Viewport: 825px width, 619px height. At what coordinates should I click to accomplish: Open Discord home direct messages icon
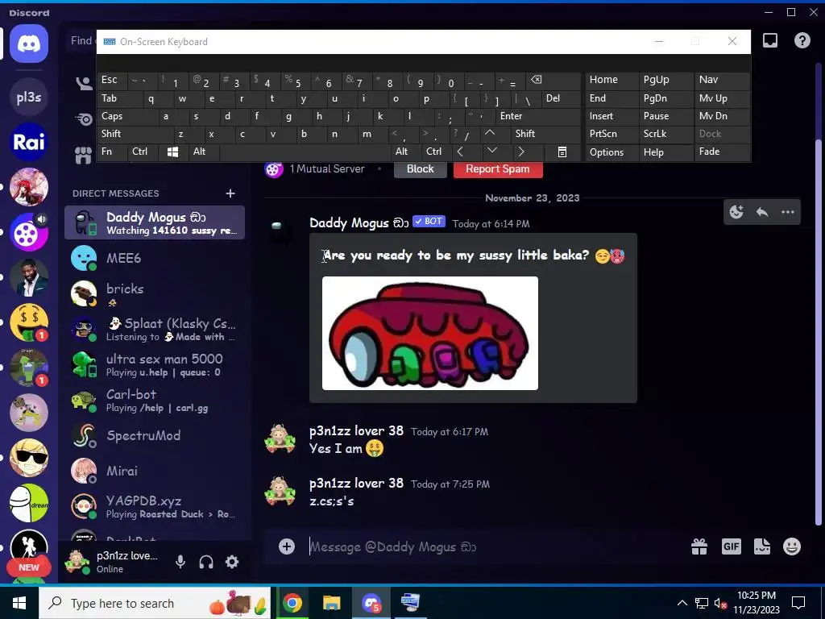point(29,44)
